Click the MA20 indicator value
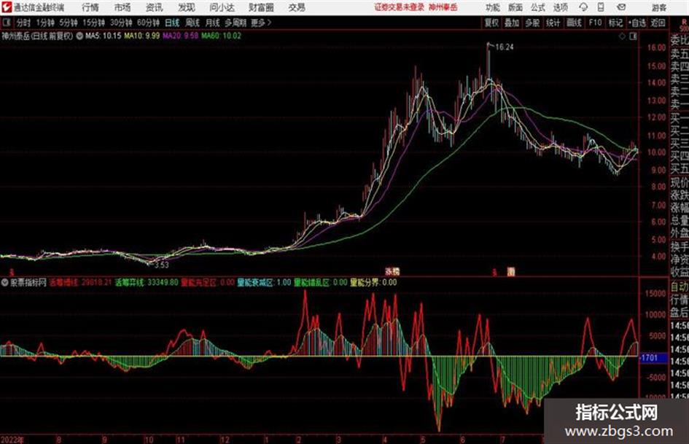The height and width of the screenshot is (444, 689). coord(181,36)
